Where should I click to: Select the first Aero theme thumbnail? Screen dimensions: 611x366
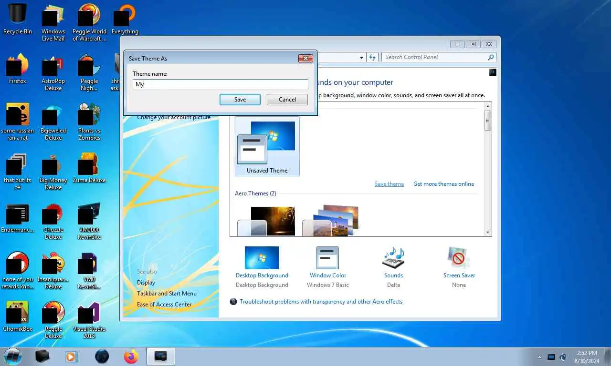click(266, 221)
